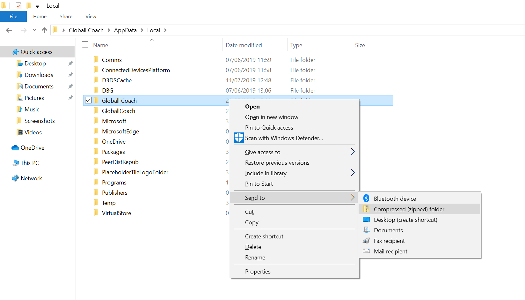Image resolution: width=525 pixels, height=300 pixels.
Task: Expand chevron after Globall Coach in breadcrumb
Action: [x=109, y=30]
